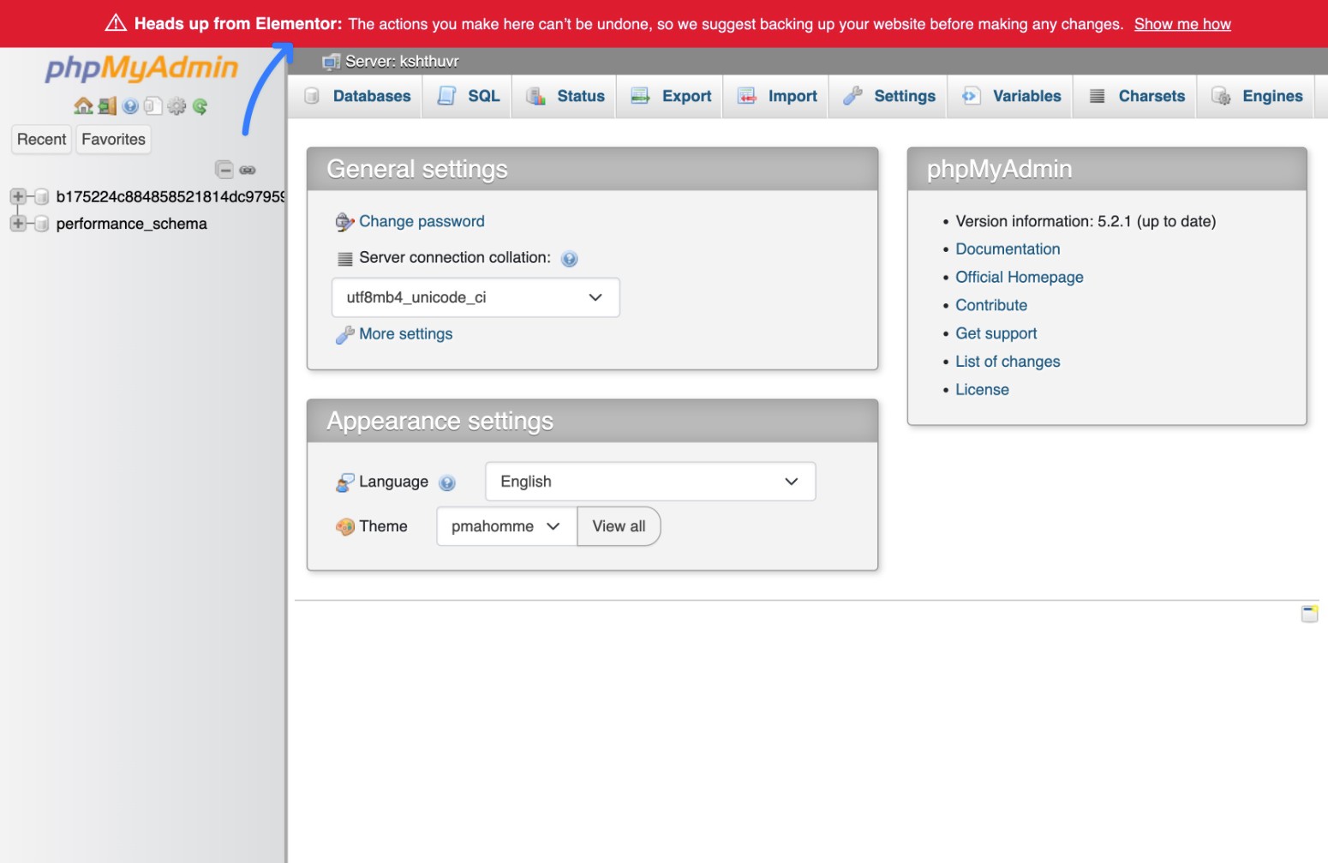Click the server icon in the breadcrumb
Screen dimensions: 1328x863
(x=331, y=62)
